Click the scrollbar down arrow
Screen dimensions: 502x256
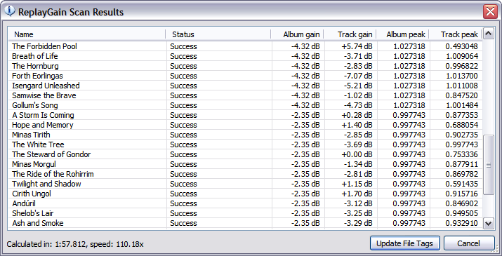[488, 223]
